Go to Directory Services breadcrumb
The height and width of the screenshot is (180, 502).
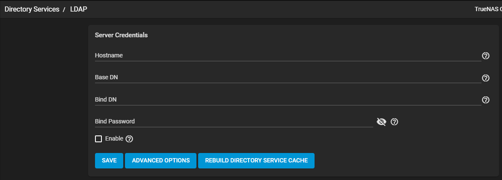[x=32, y=9]
